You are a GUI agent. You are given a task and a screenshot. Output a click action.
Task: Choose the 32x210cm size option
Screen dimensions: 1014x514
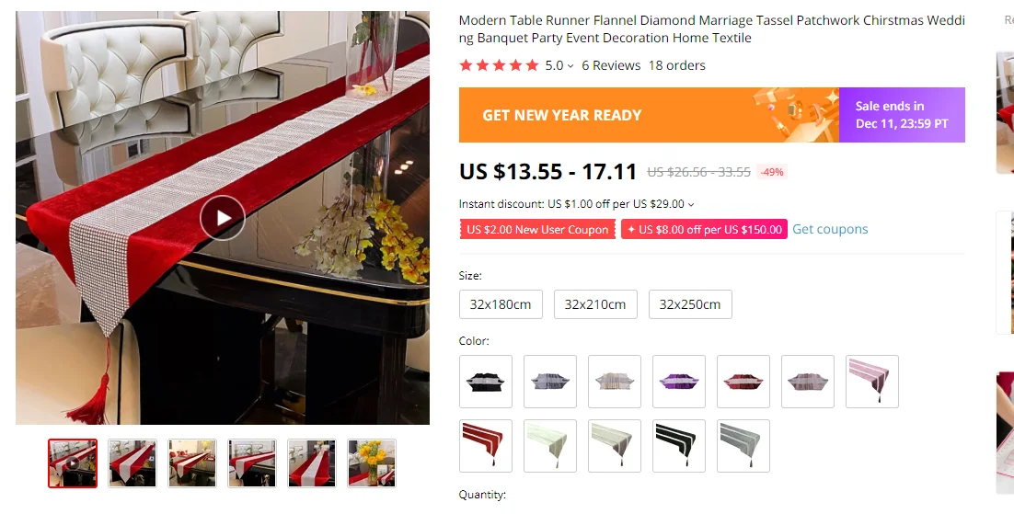tap(595, 304)
